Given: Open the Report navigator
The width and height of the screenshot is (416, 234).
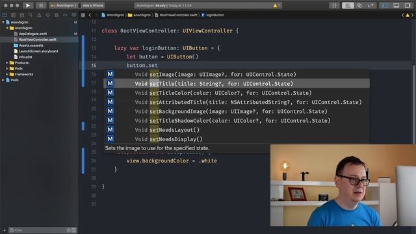Looking at the screenshot, I should tap(73, 15).
